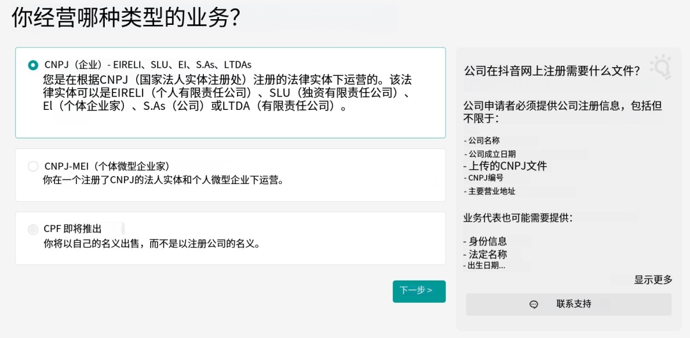Image resolution: width=690 pixels, height=338 pixels.
Task: Select the CNPJ (企业) radio button
Action: coord(33,65)
